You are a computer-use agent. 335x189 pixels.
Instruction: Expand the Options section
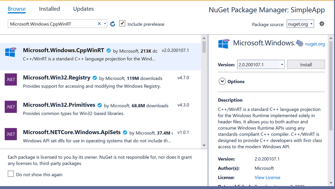click(x=222, y=81)
